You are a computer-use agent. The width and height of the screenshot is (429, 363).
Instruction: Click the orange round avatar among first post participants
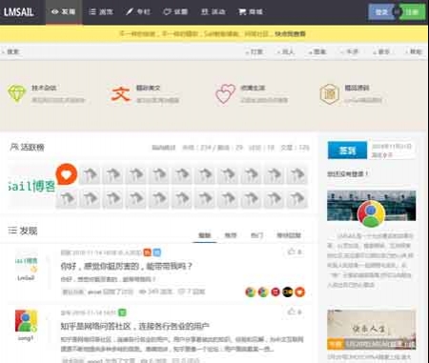click(x=299, y=292)
